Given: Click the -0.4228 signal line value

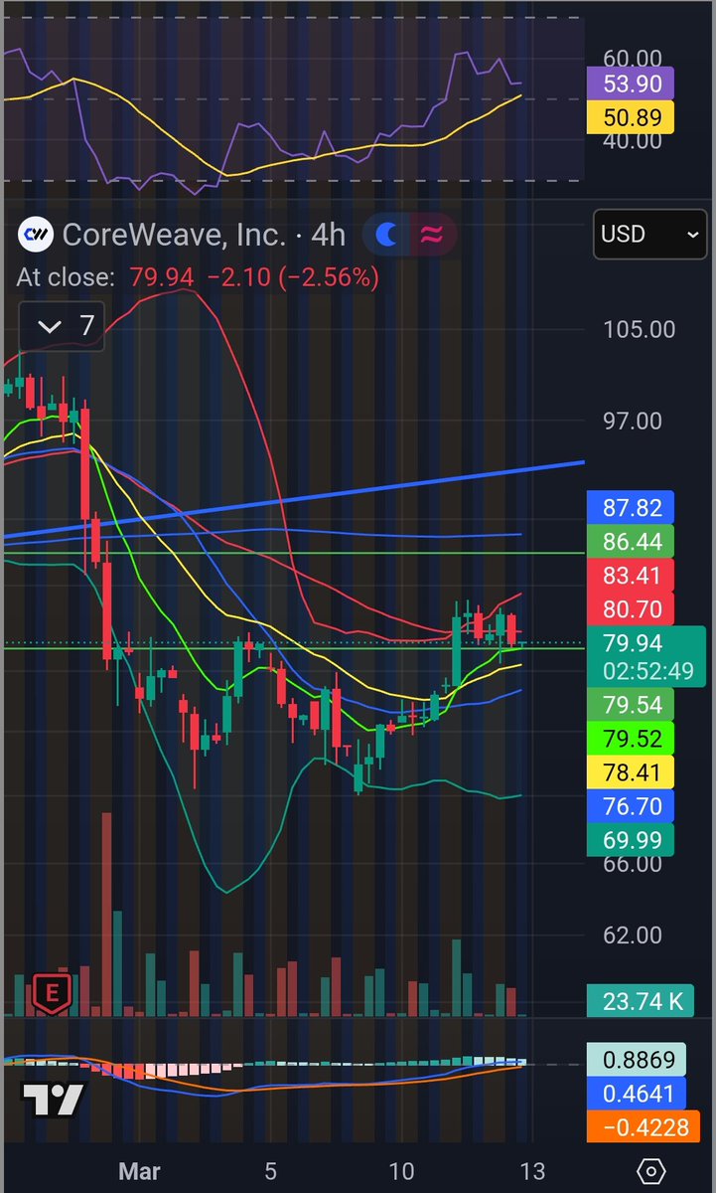Looking at the screenshot, I should coord(644,1128).
